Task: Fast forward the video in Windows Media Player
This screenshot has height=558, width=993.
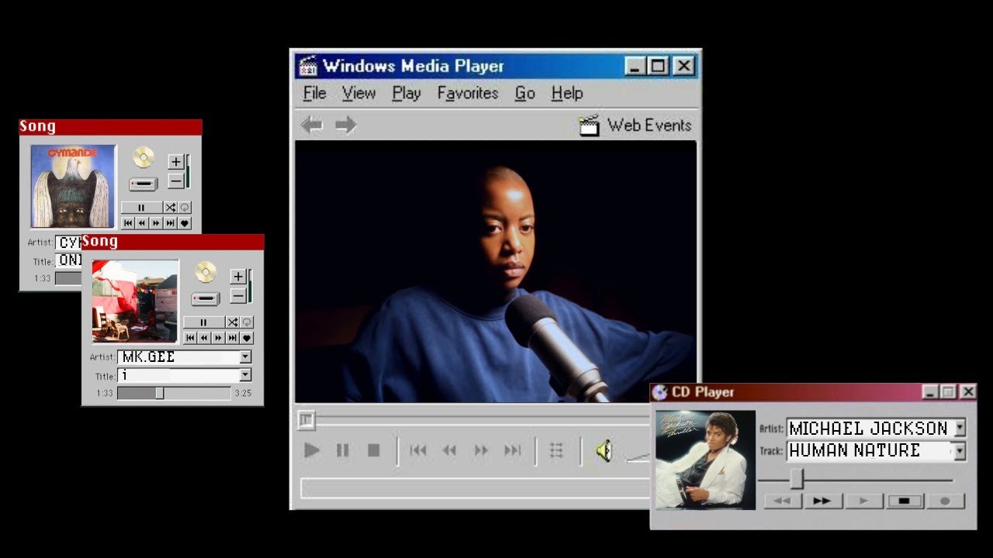Action: 481,450
